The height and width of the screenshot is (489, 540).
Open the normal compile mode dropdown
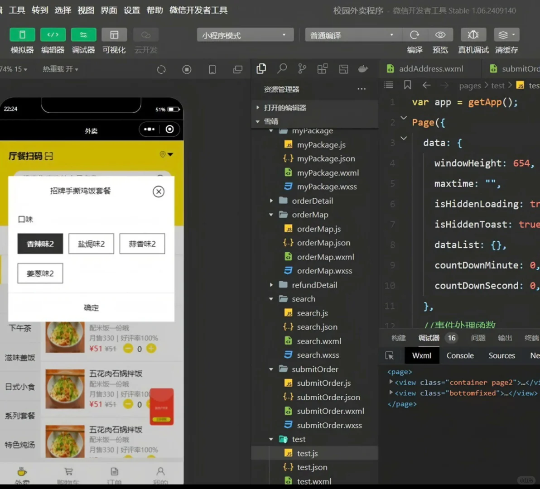(x=353, y=35)
